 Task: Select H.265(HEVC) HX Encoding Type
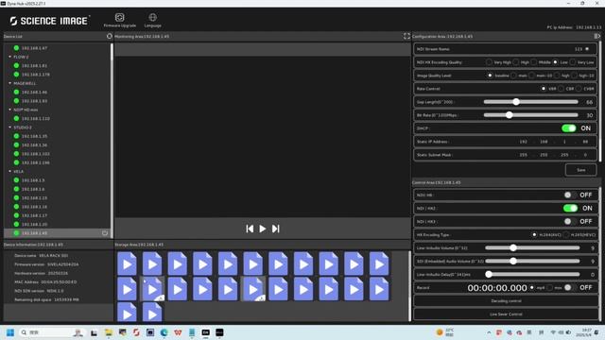(566, 235)
